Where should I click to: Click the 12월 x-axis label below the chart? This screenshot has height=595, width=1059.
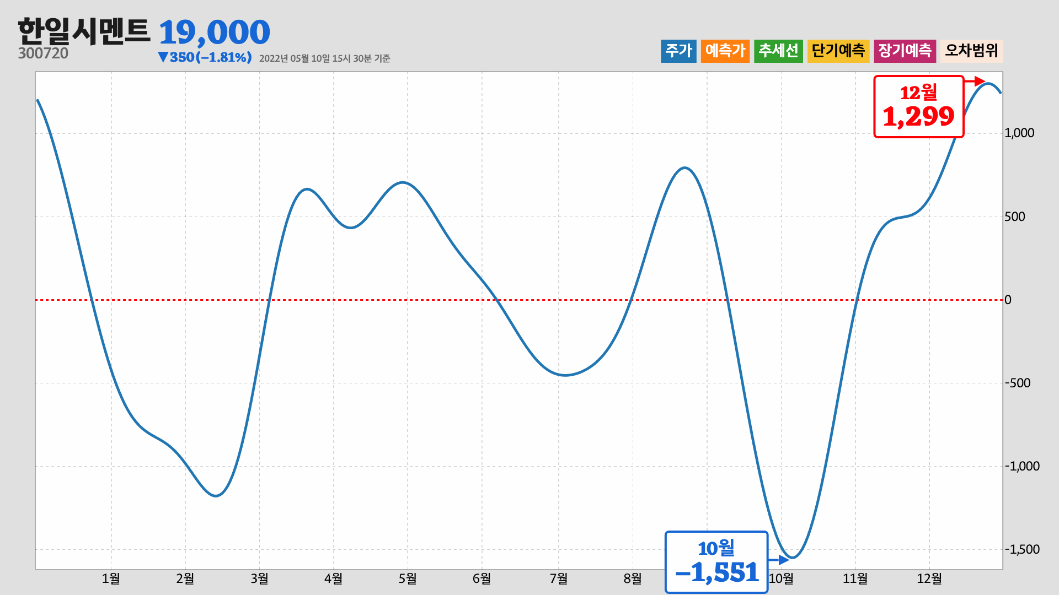(929, 578)
